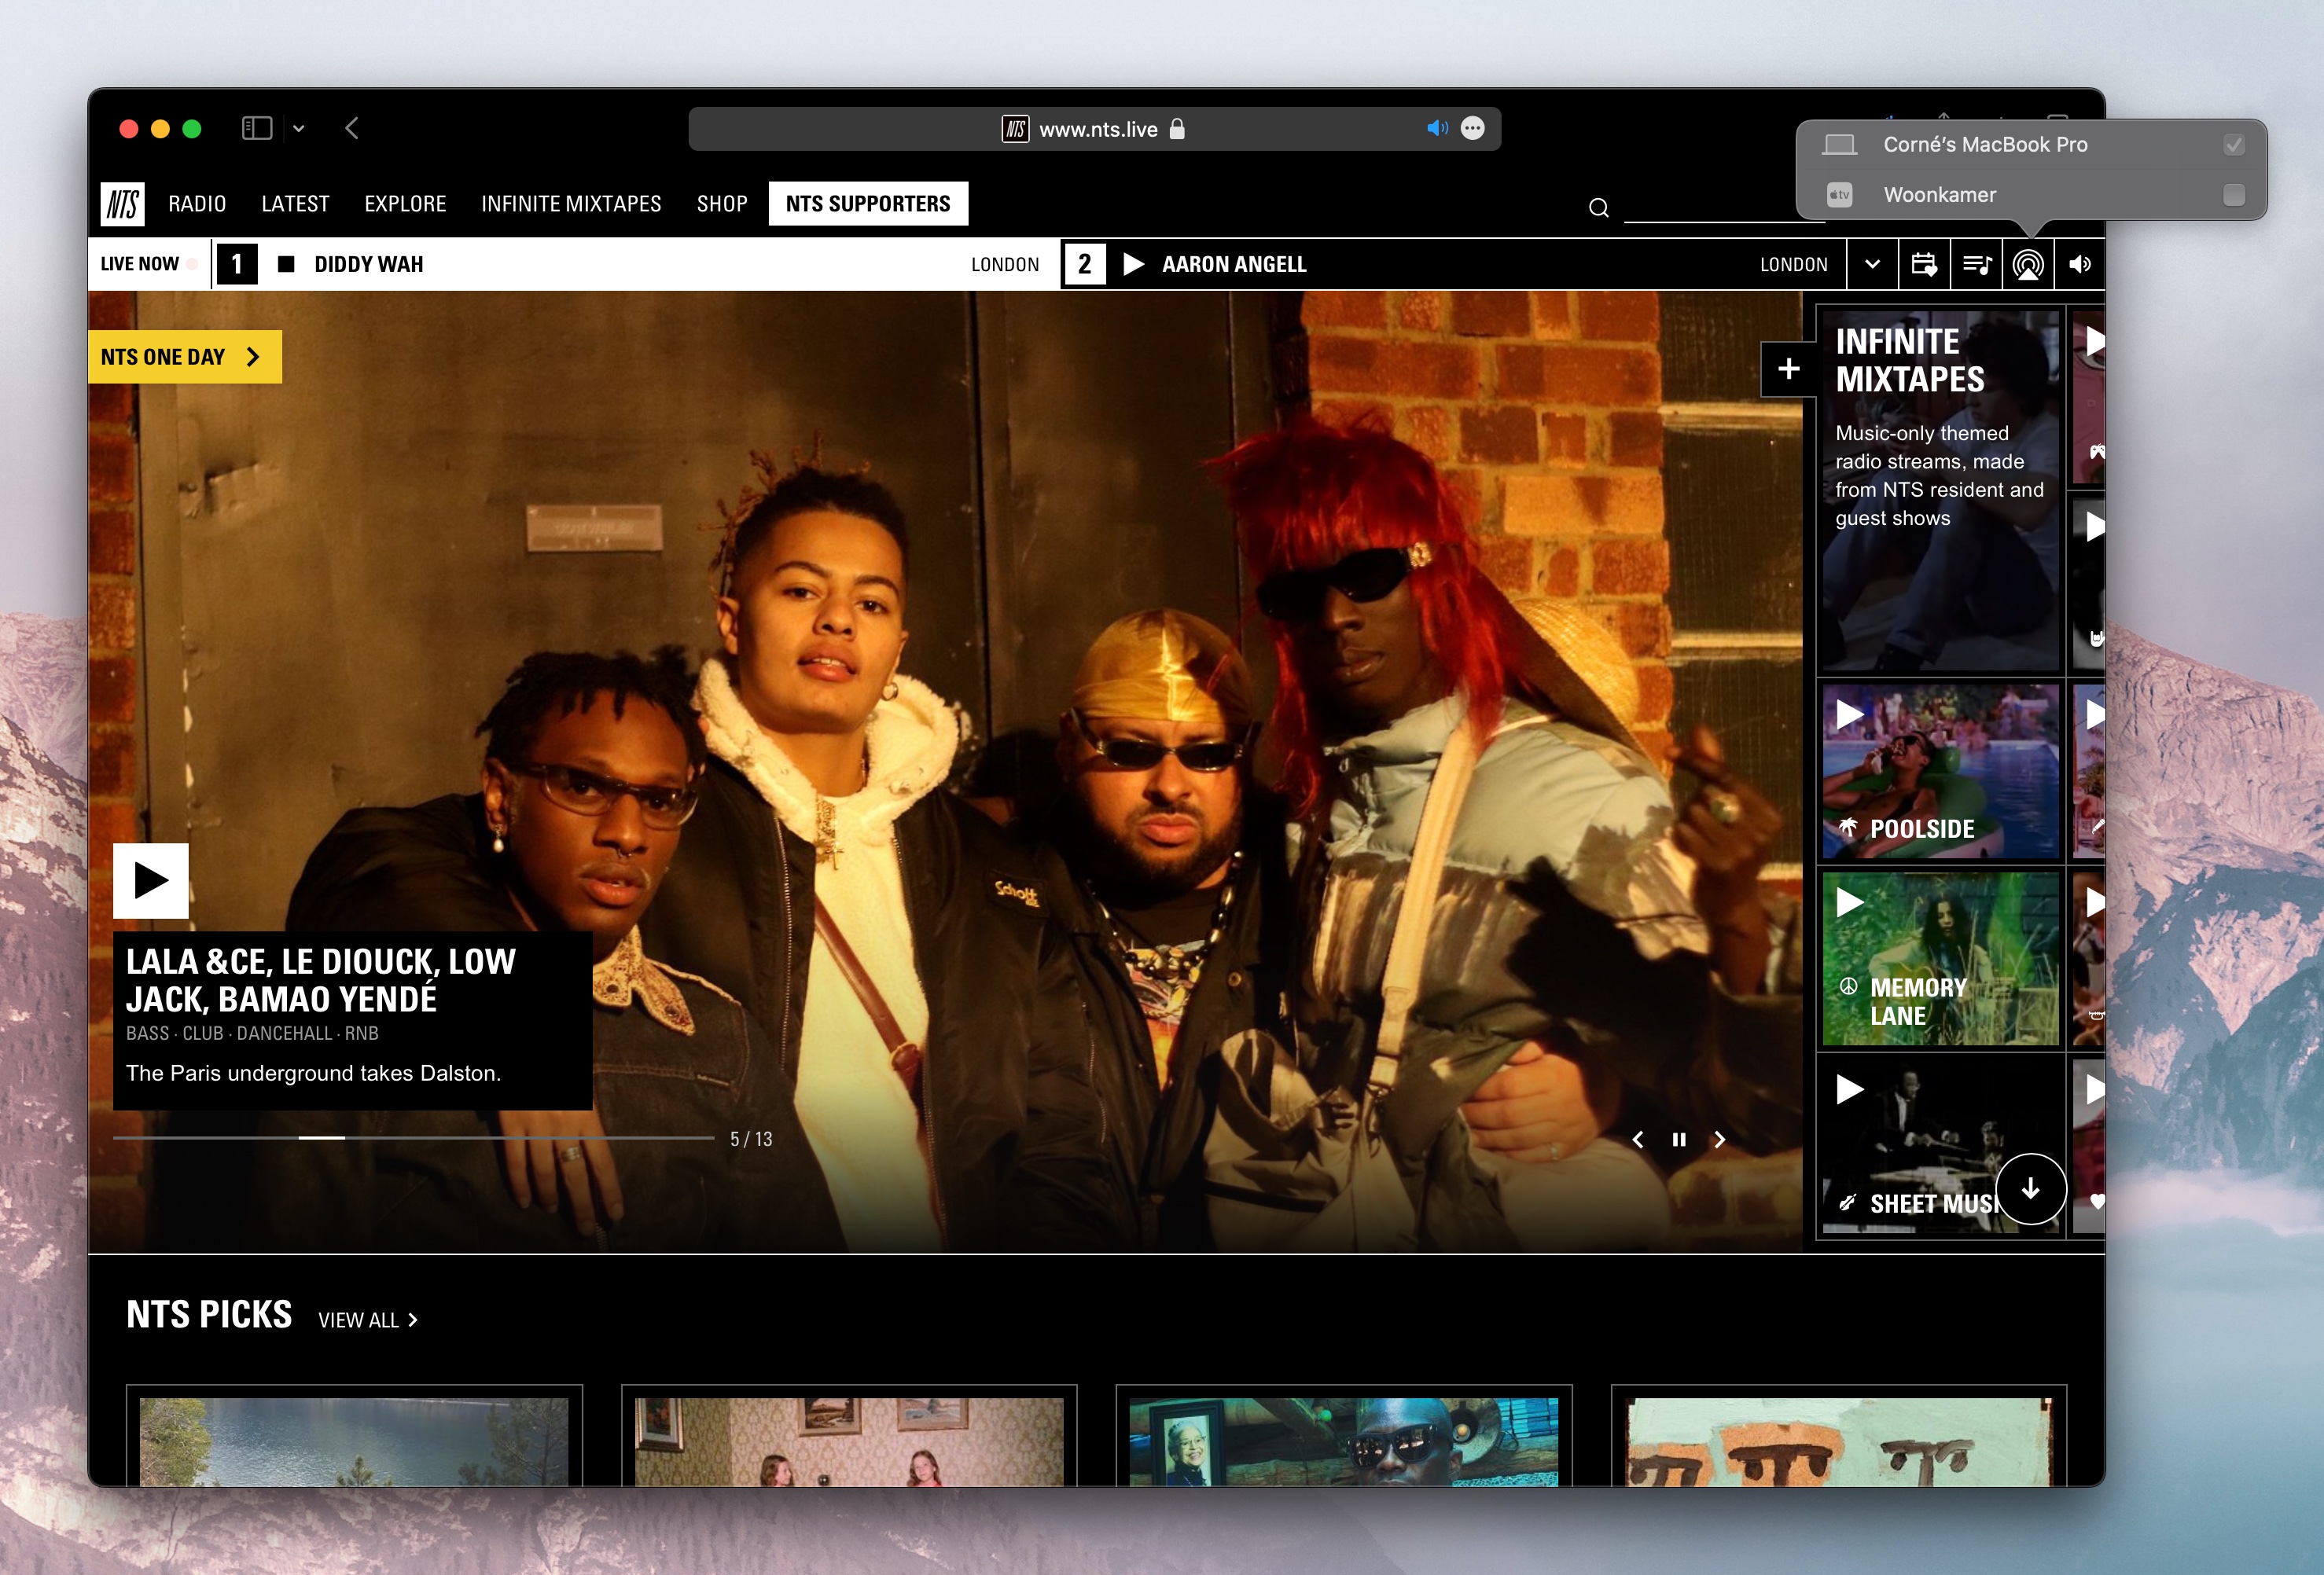Expand the live channels chevron dropdown
Viewport: 2324px width, 1575px height.
1872,265
